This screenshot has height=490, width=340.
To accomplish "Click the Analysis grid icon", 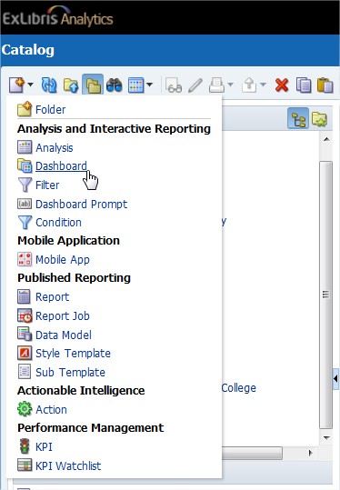I will tap(25, 147).
